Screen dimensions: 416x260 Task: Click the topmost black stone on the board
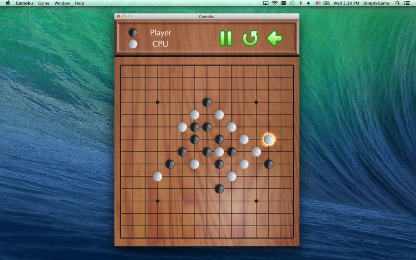(207, 102)
